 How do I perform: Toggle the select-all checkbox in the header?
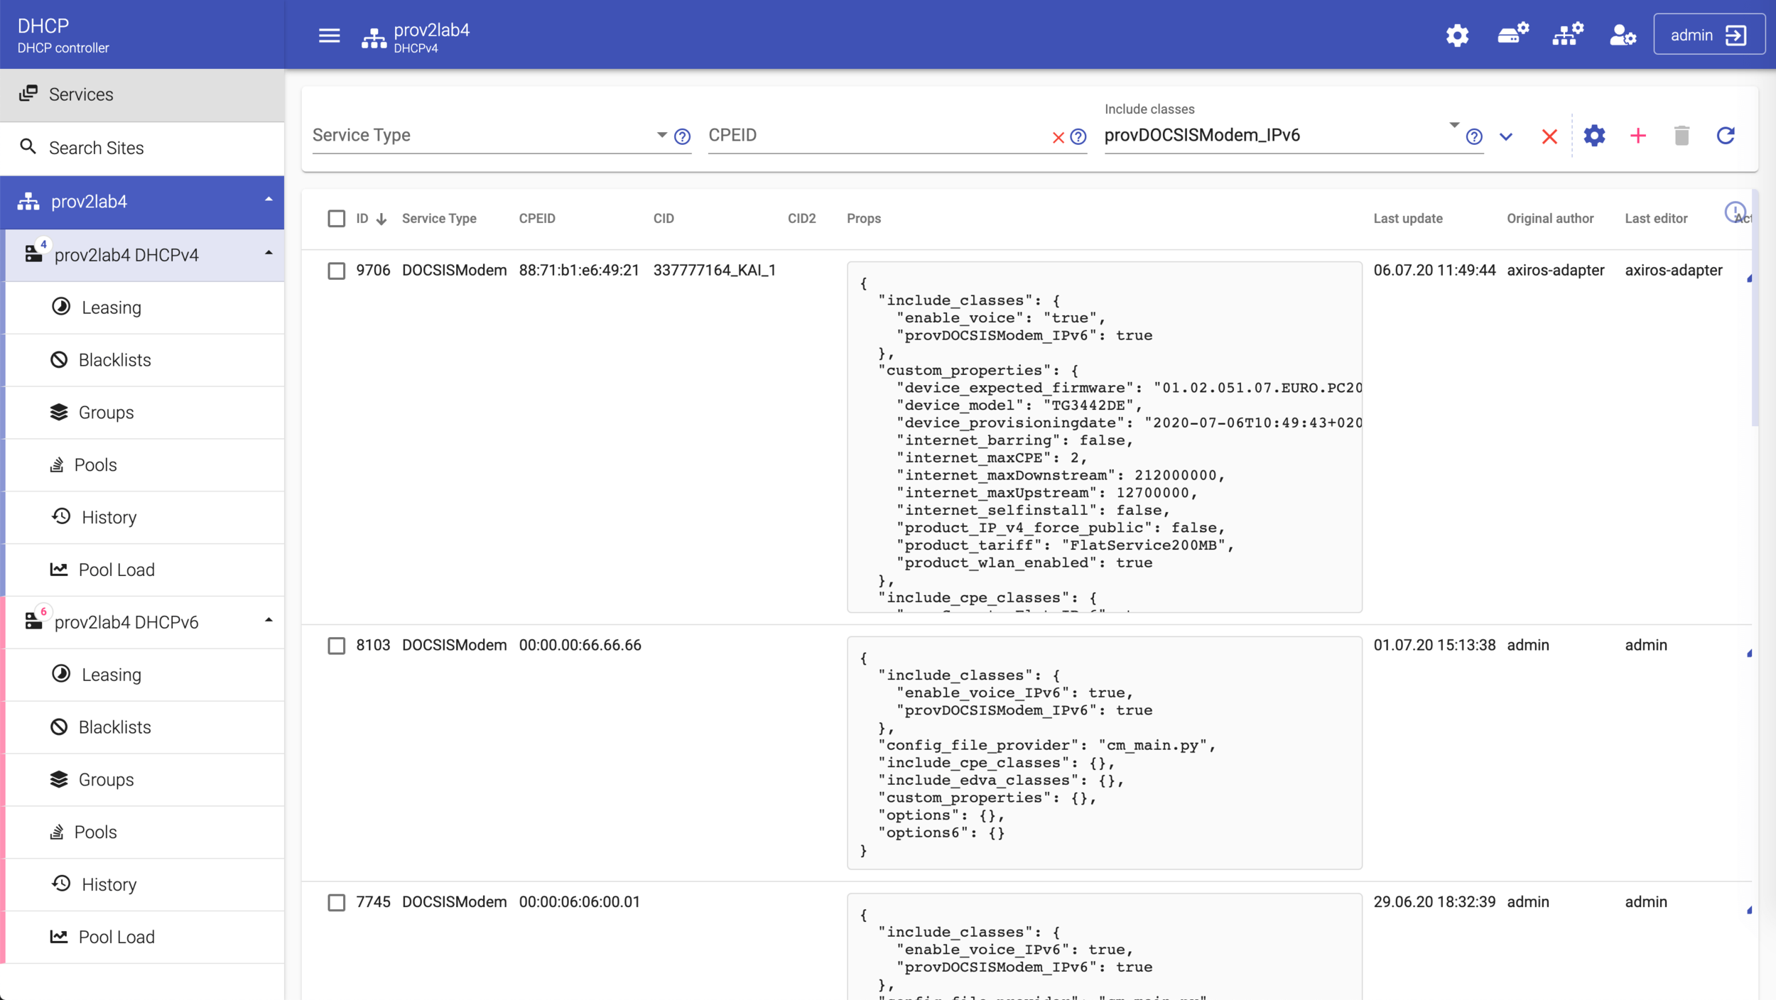coord(337,219)
